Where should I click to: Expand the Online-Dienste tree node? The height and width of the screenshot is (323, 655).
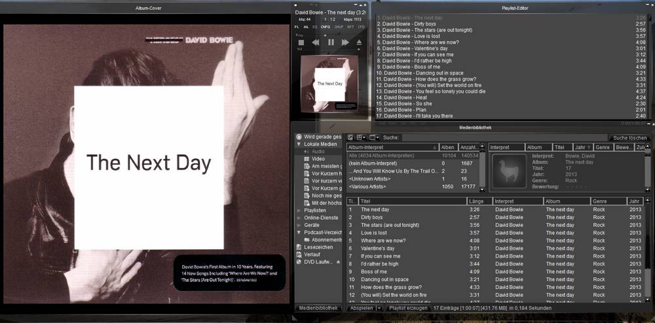[299, 218]
